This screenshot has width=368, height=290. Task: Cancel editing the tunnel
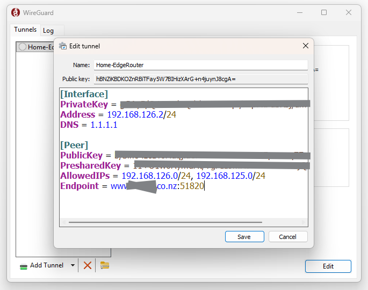point(287,237)
